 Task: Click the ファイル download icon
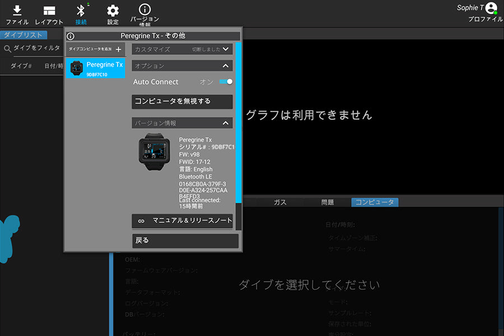(x=17, y=10)
